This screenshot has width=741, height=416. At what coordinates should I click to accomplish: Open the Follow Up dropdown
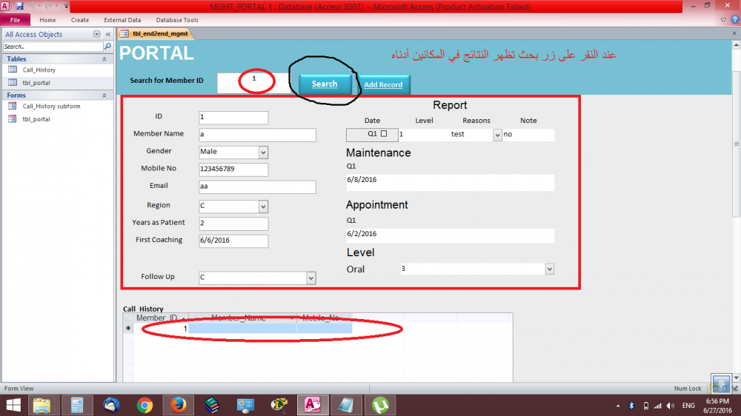pos(310,278)
